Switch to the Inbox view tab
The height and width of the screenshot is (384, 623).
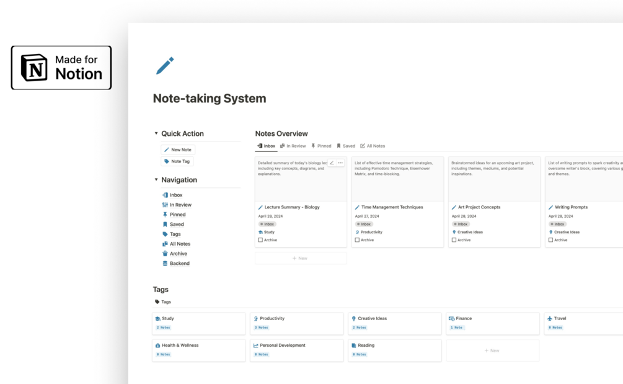click(x=266, y=146)
